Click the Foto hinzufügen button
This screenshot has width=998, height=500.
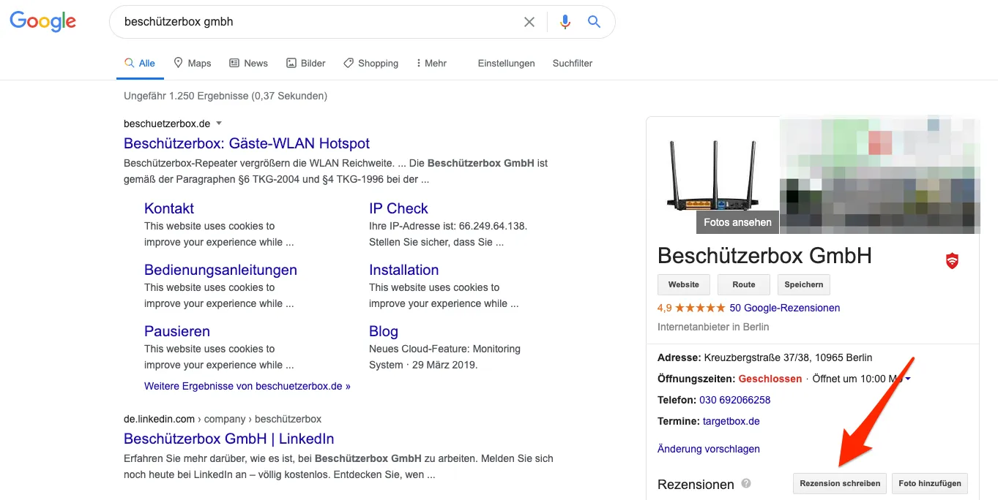point(929,483)
